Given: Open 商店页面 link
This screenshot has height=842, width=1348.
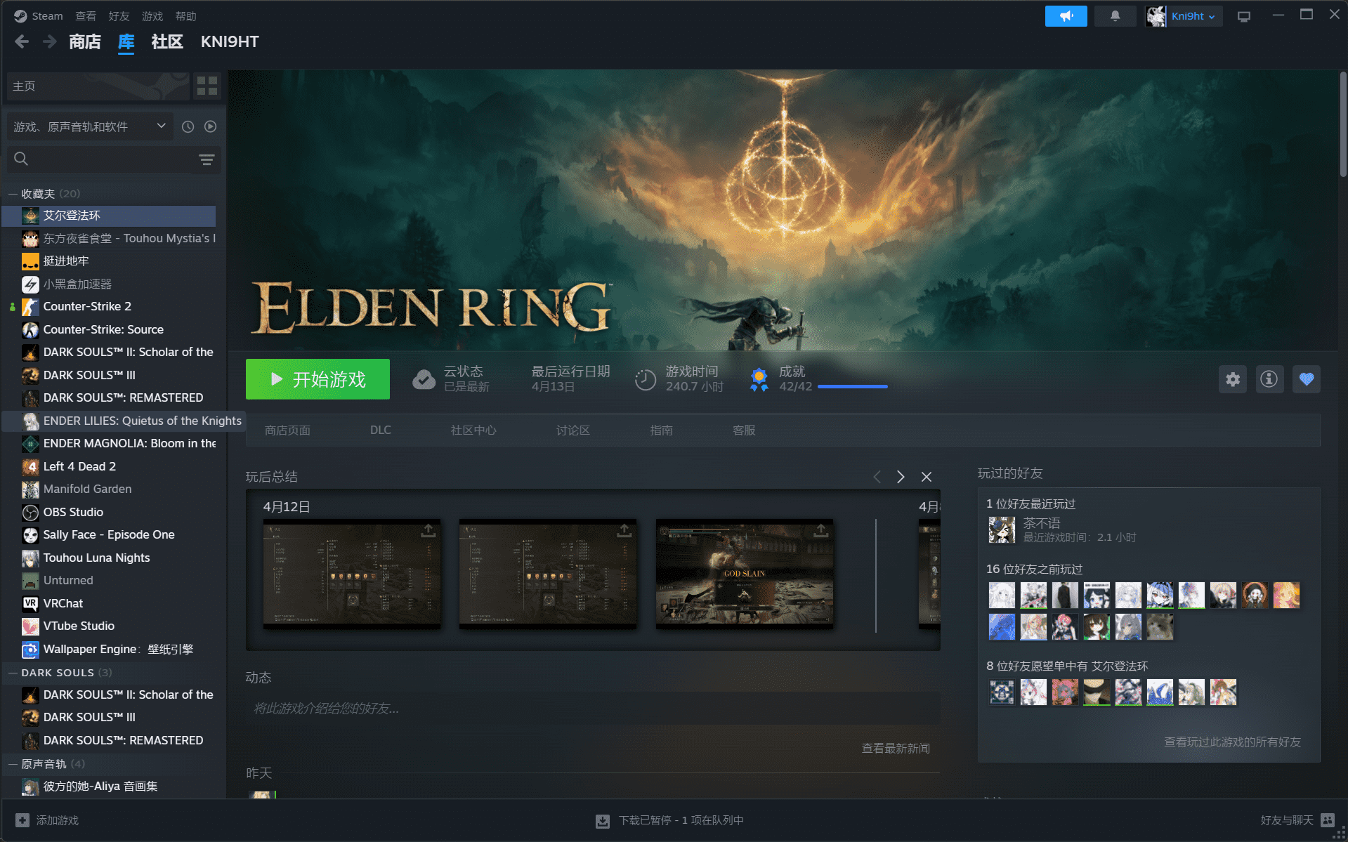Looking at the screenshot, I should pos(287,430).
